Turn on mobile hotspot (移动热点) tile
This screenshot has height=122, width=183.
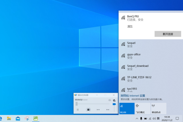click(x=158, y=109)
